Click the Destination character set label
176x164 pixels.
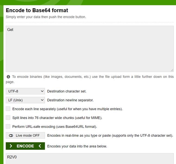tap(67, 91)
